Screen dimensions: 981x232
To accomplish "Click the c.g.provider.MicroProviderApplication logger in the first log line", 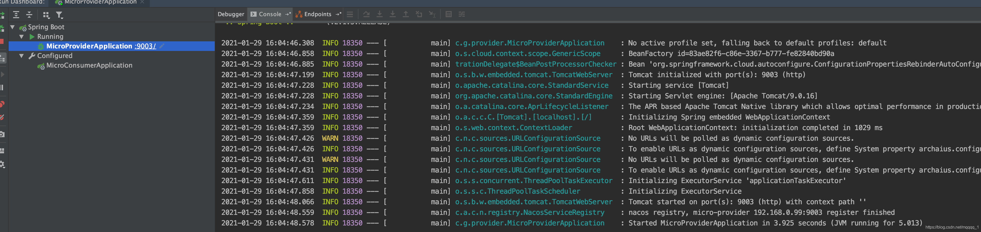I will coord(529,43).
